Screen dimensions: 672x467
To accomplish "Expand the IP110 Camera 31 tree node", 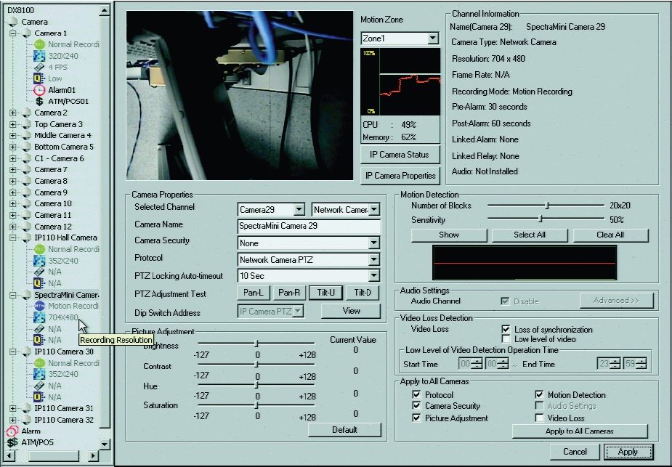I will (x=13, y=408).
